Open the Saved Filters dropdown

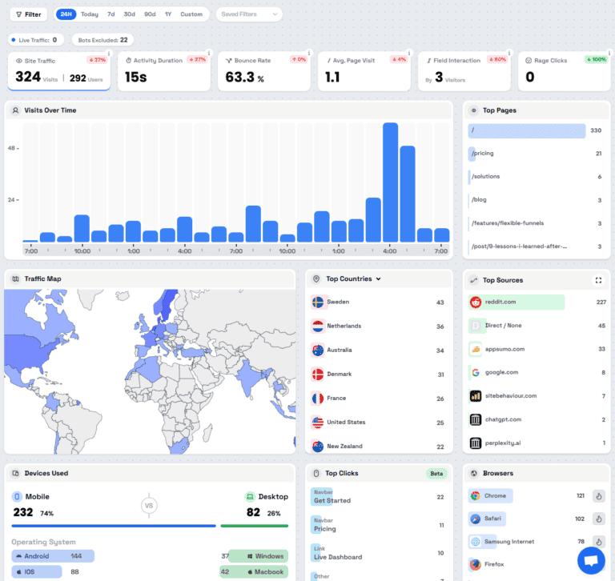249,14
